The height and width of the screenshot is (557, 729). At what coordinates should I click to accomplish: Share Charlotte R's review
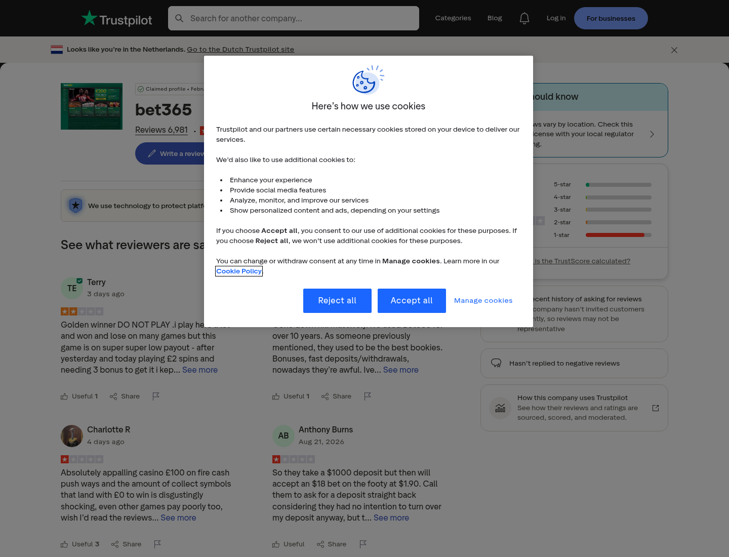click(x=127, y=544)
